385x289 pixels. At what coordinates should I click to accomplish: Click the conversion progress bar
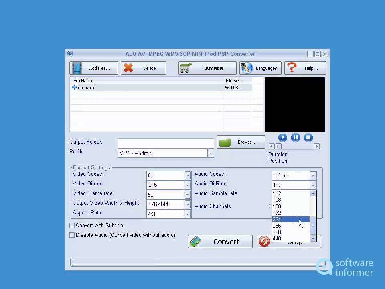pyautogui.click(x=197, y=262)
